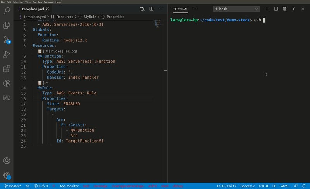Open editor More Actions ellipsis

160,9
